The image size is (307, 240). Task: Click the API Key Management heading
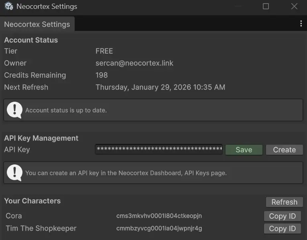(41, 138)
